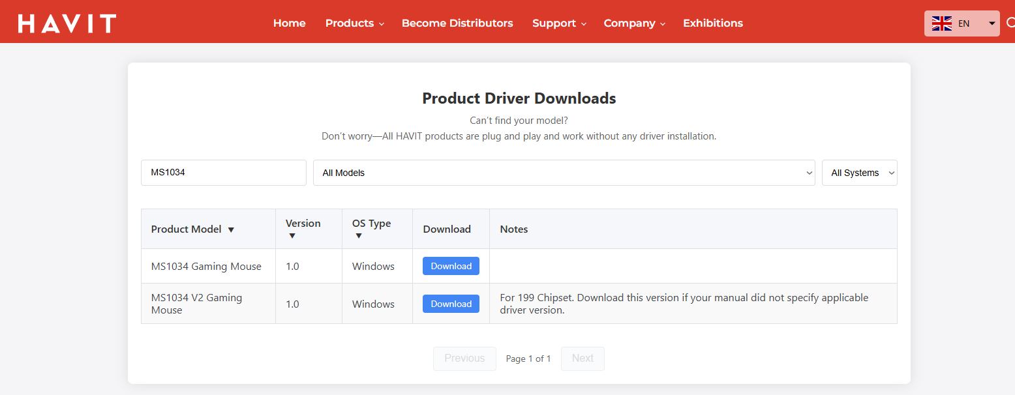
Task: Open the Exhibitions page
Action: click(713, 23)
